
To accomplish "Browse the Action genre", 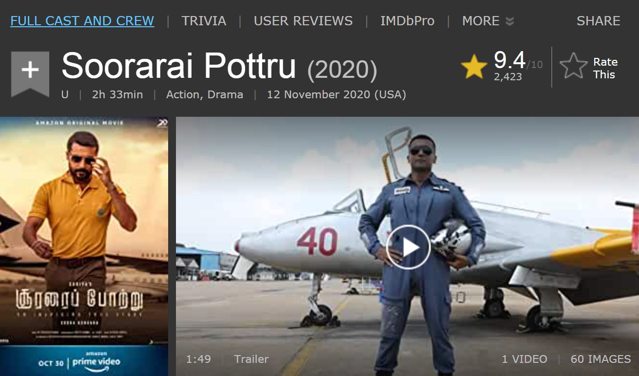I will pyautogui.click(x=184, y=95).
